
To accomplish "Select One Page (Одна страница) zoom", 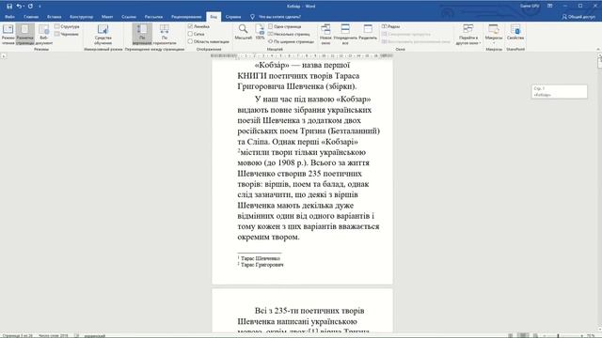I will point(284,26).
